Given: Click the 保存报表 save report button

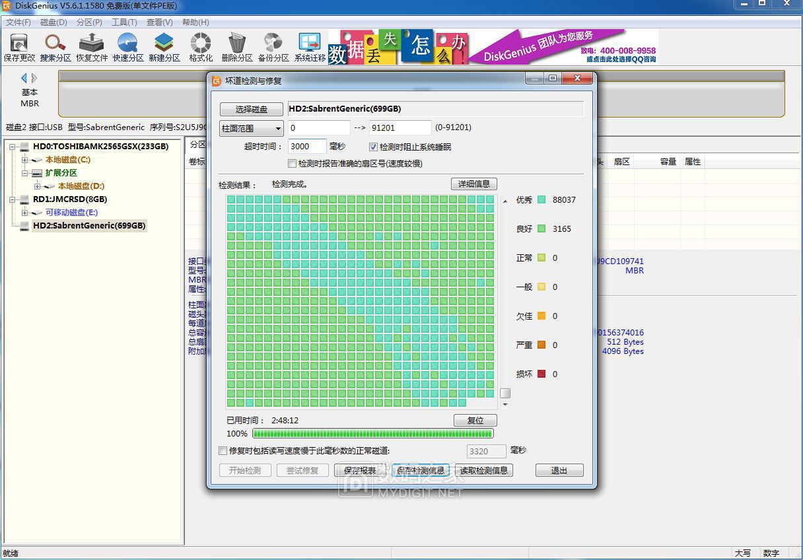Looking at the screenshot, I should click(360, 470).
